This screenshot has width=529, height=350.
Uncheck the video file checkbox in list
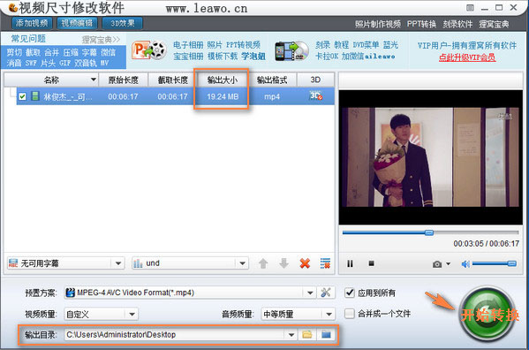click(x=23, y=96)
